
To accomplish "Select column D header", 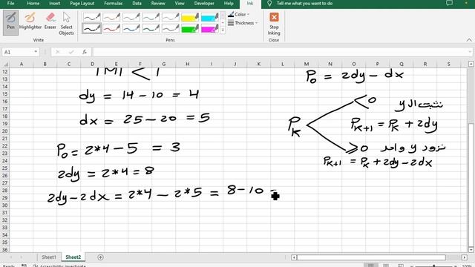I will coord(92,64).
